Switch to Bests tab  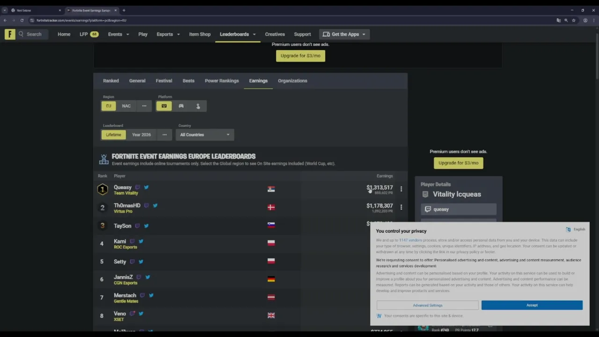click(189, 81)
